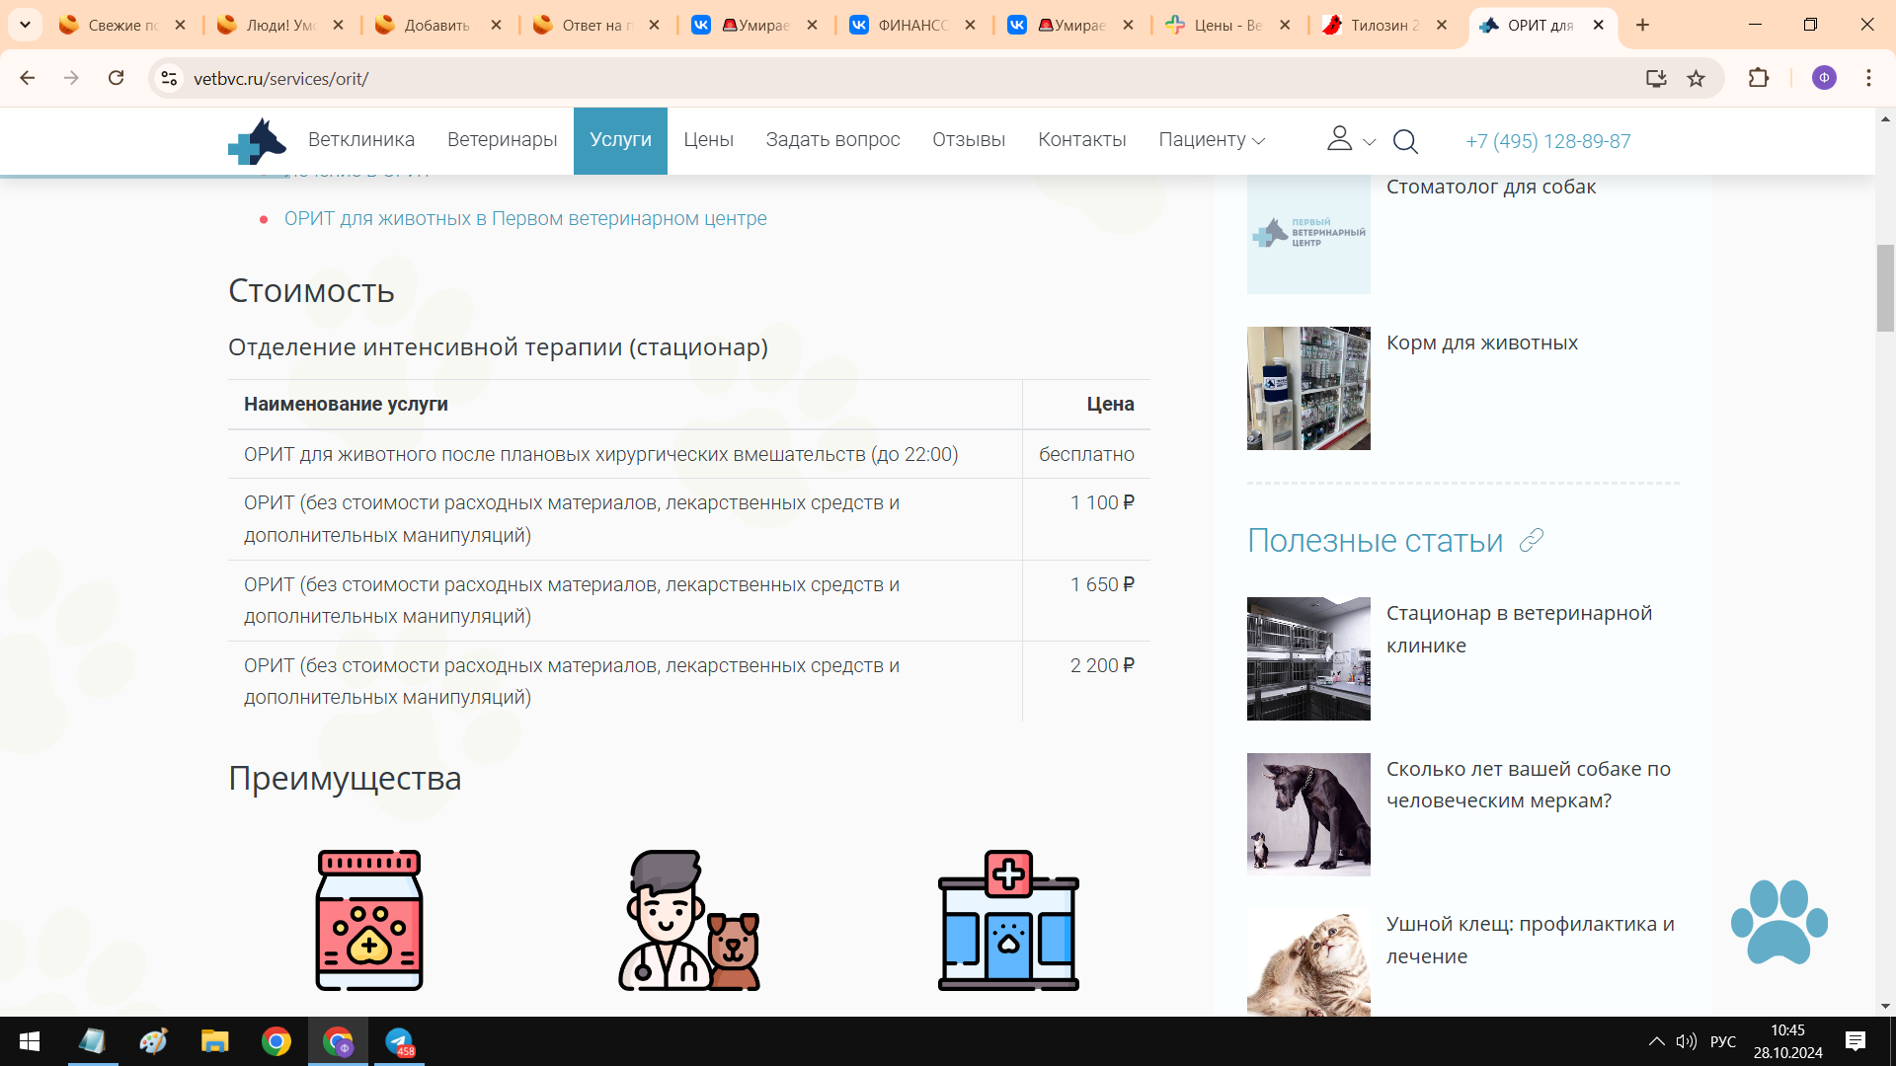1896x1066 pixels.
Task: Click the Стационар kennel thumbnail photo
Action: (1308, 658)
